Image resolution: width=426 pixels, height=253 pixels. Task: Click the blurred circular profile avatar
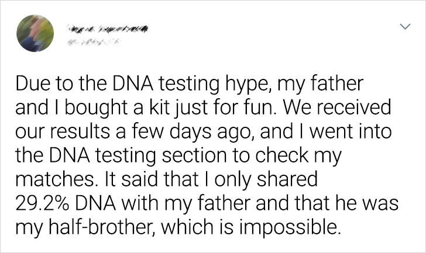[x=35, y=33]
